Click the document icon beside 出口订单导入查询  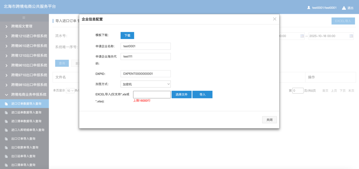click(x=6, y=139)
